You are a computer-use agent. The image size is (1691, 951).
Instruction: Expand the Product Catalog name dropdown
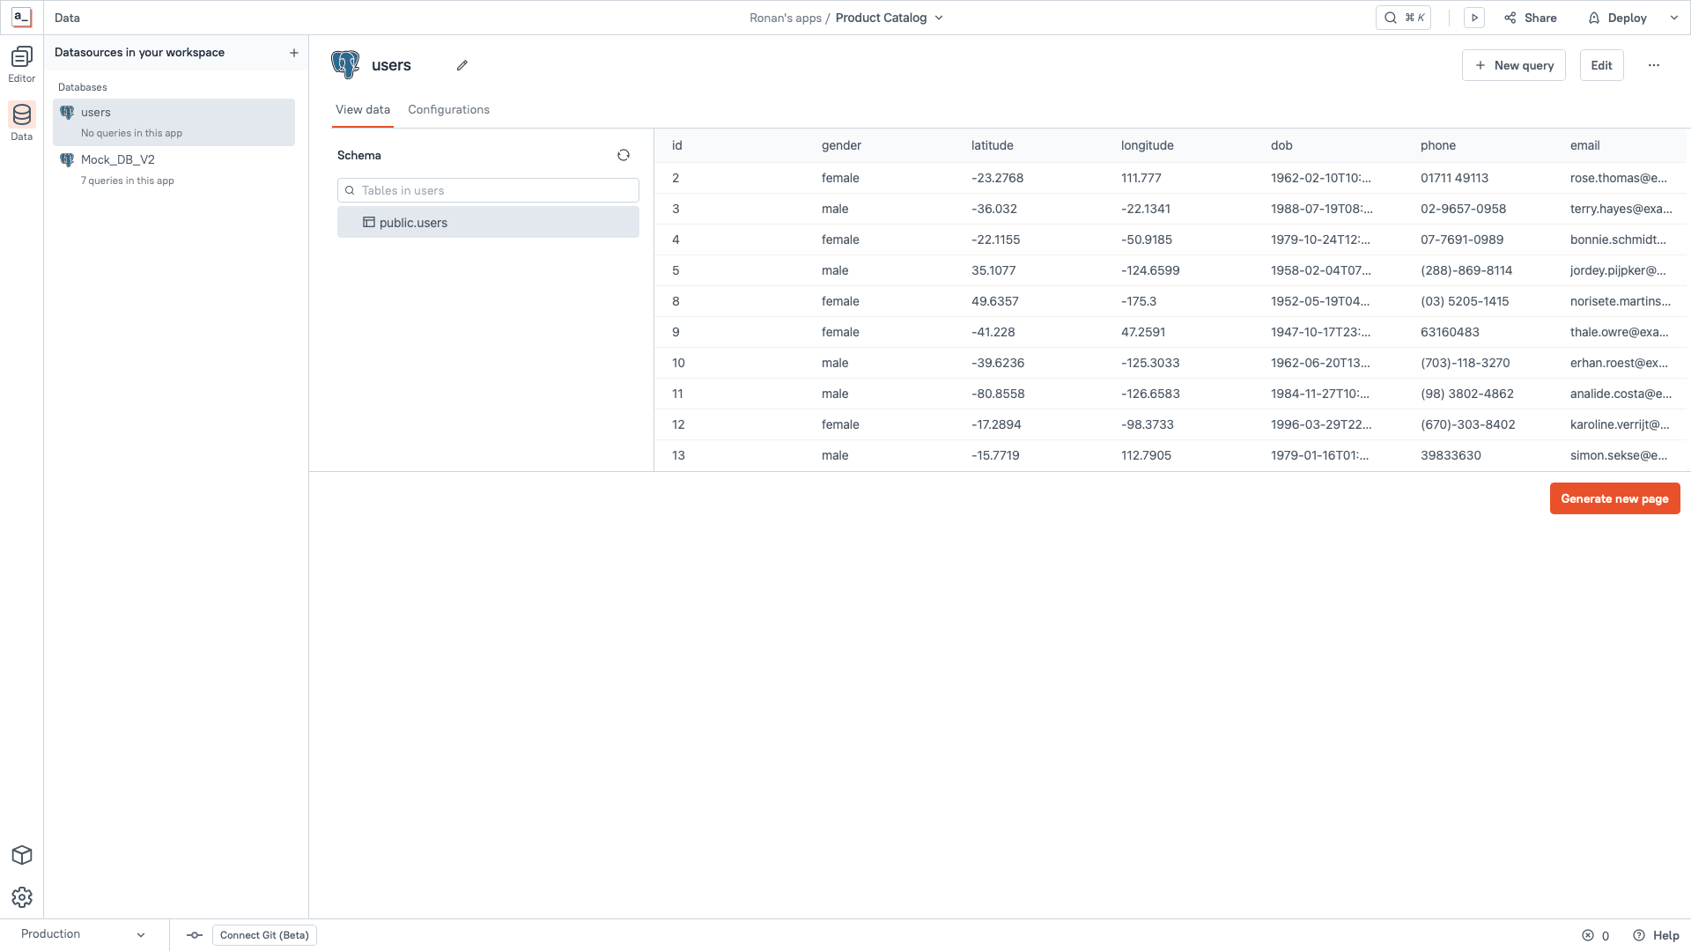939,18
